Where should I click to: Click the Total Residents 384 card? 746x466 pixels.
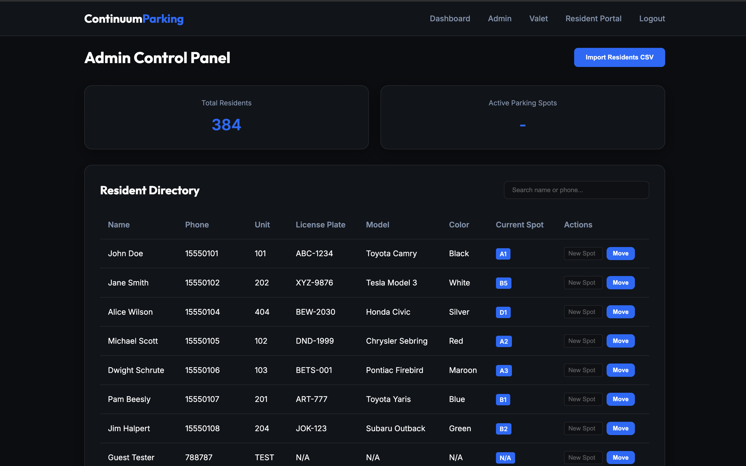226,117
